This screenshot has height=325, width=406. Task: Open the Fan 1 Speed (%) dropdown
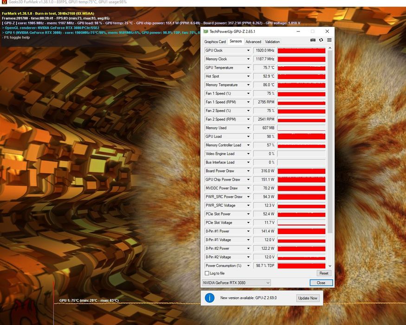coord(248,93)
